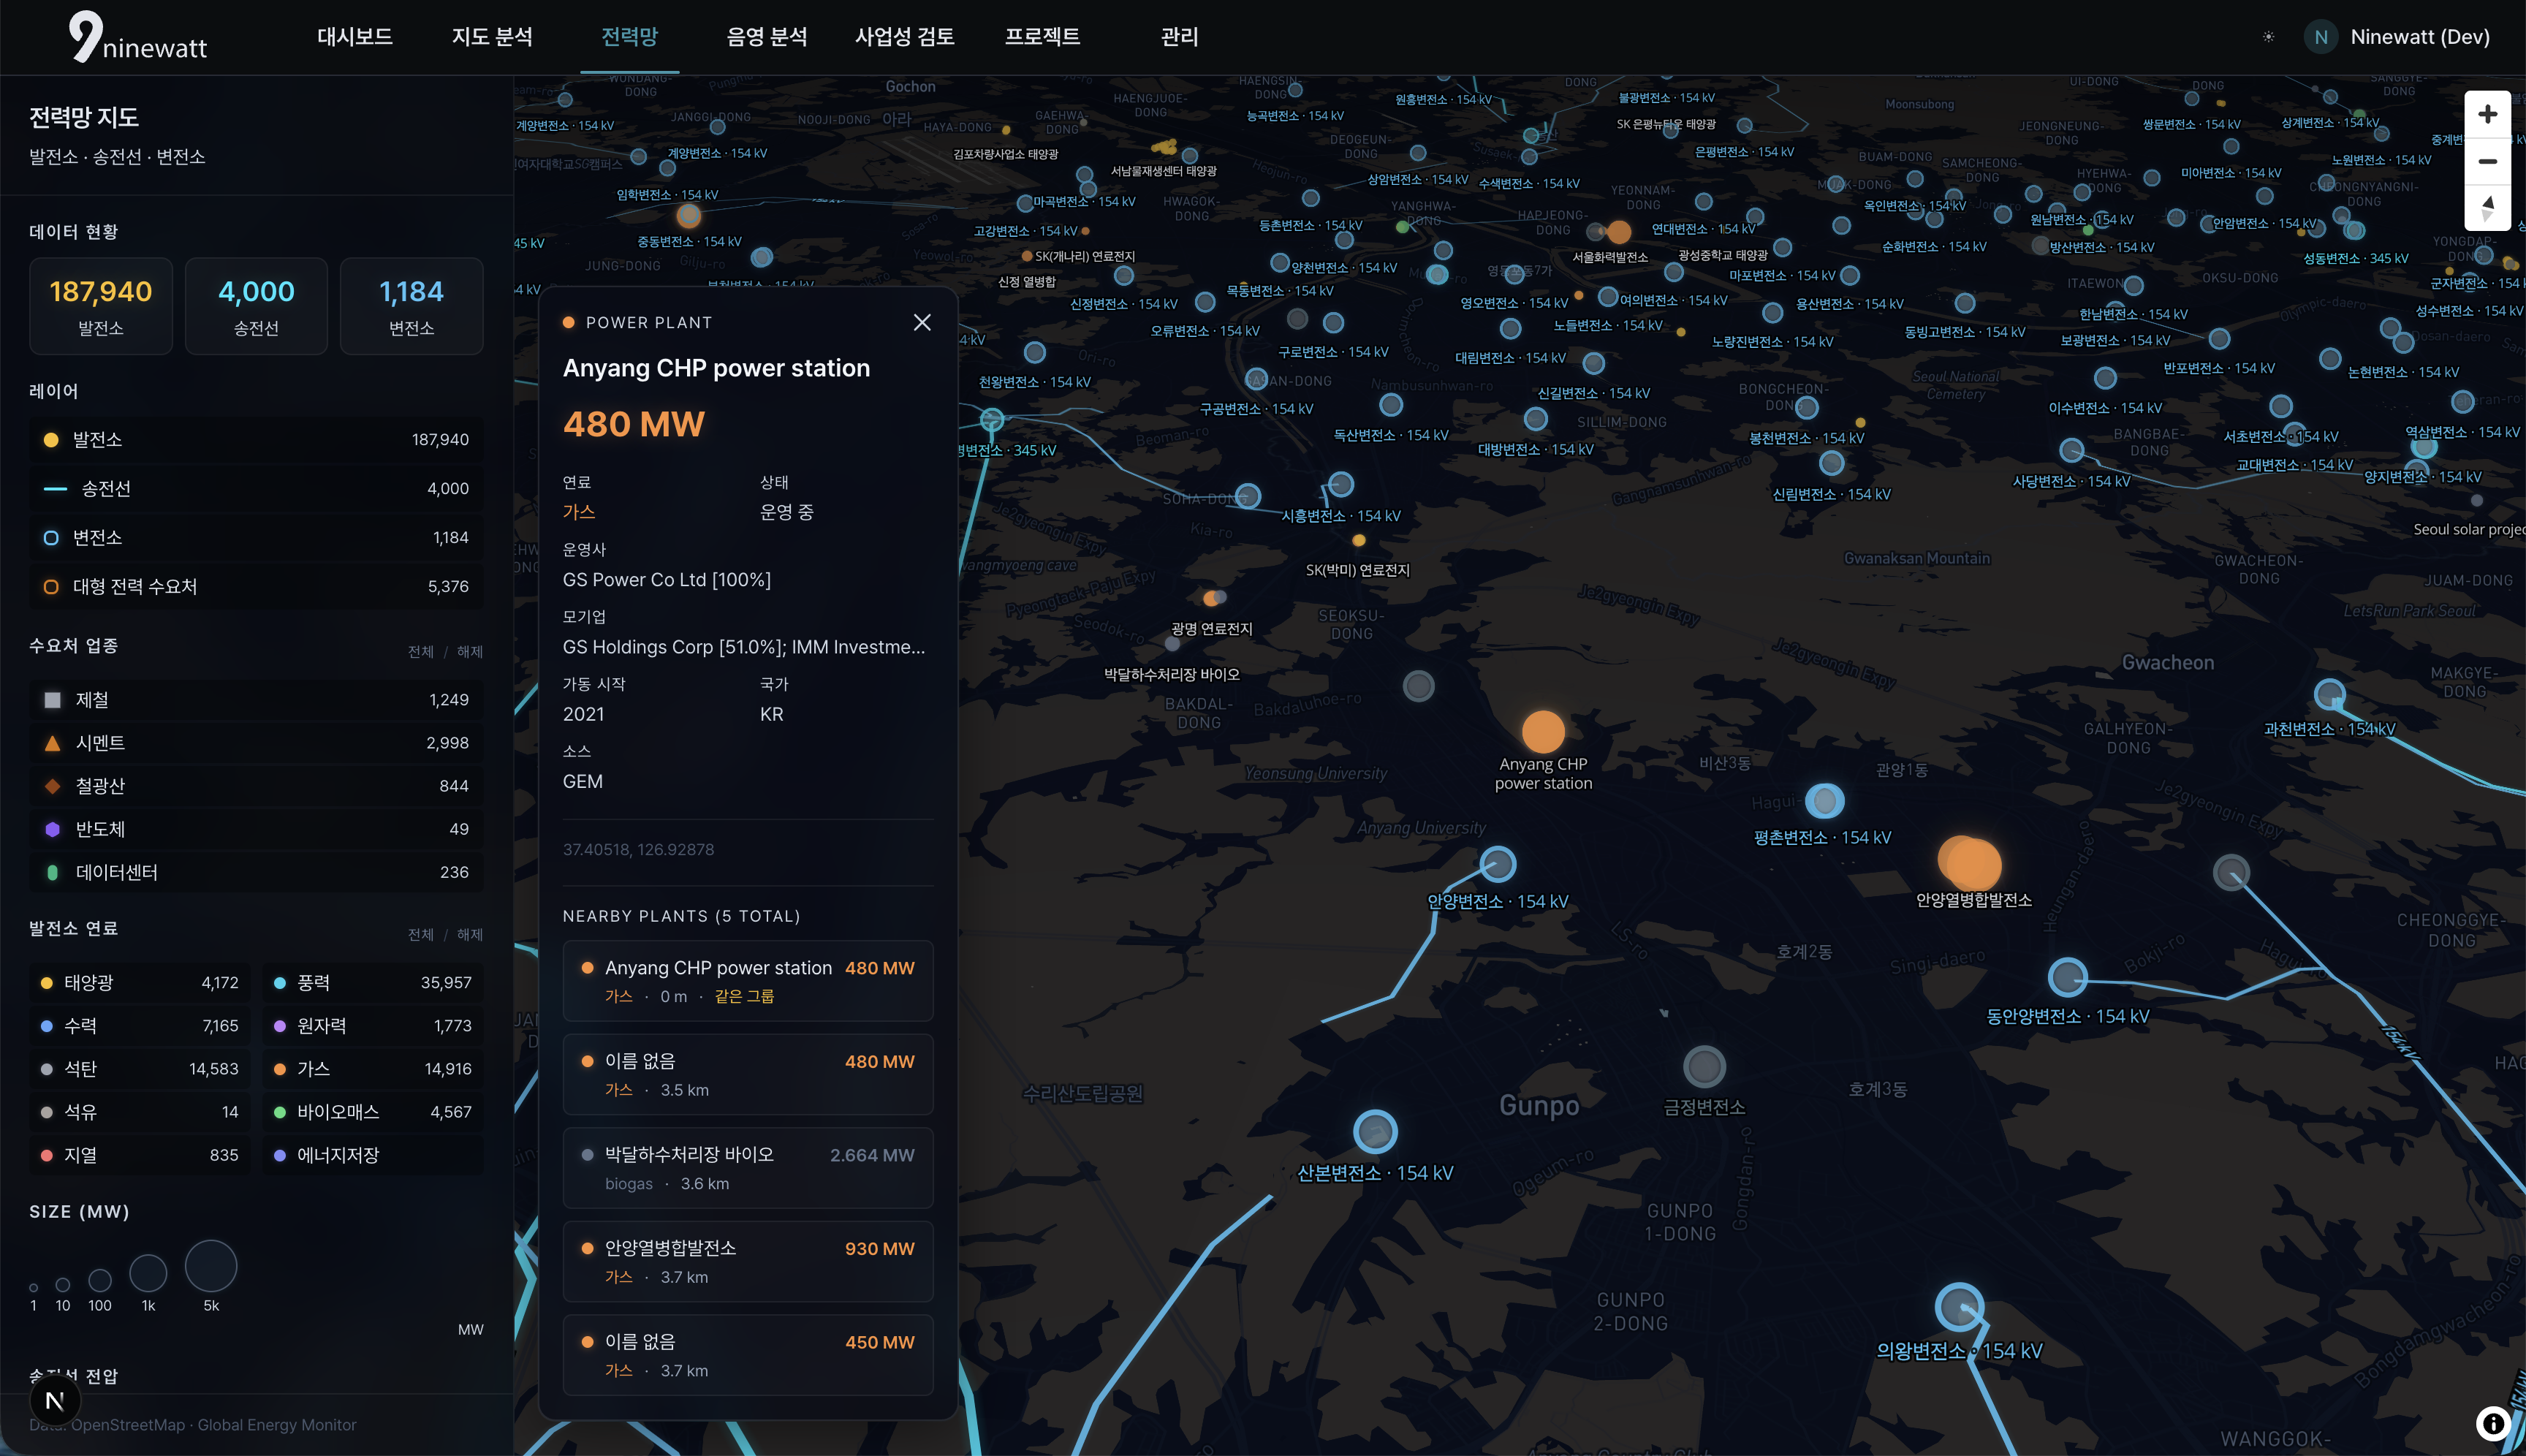Toggle the light/dark theme sun icon
The height and width of the screenshot is (1456, 2526).
(x=2268, y=37)
